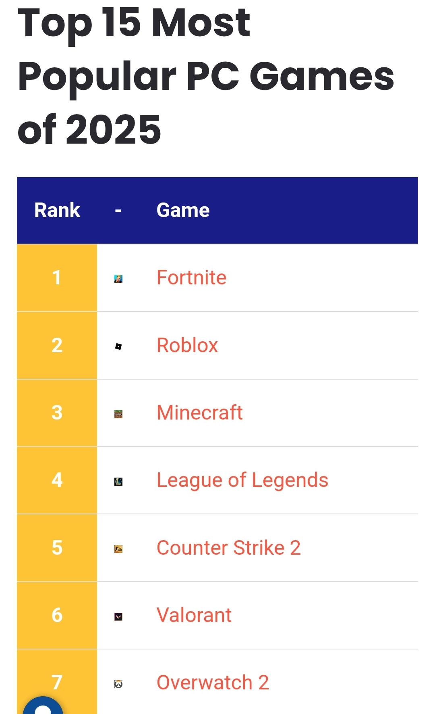435x714 pixels.
Task: Go to the Counter Strike 2 link
Action: (228, 548)
